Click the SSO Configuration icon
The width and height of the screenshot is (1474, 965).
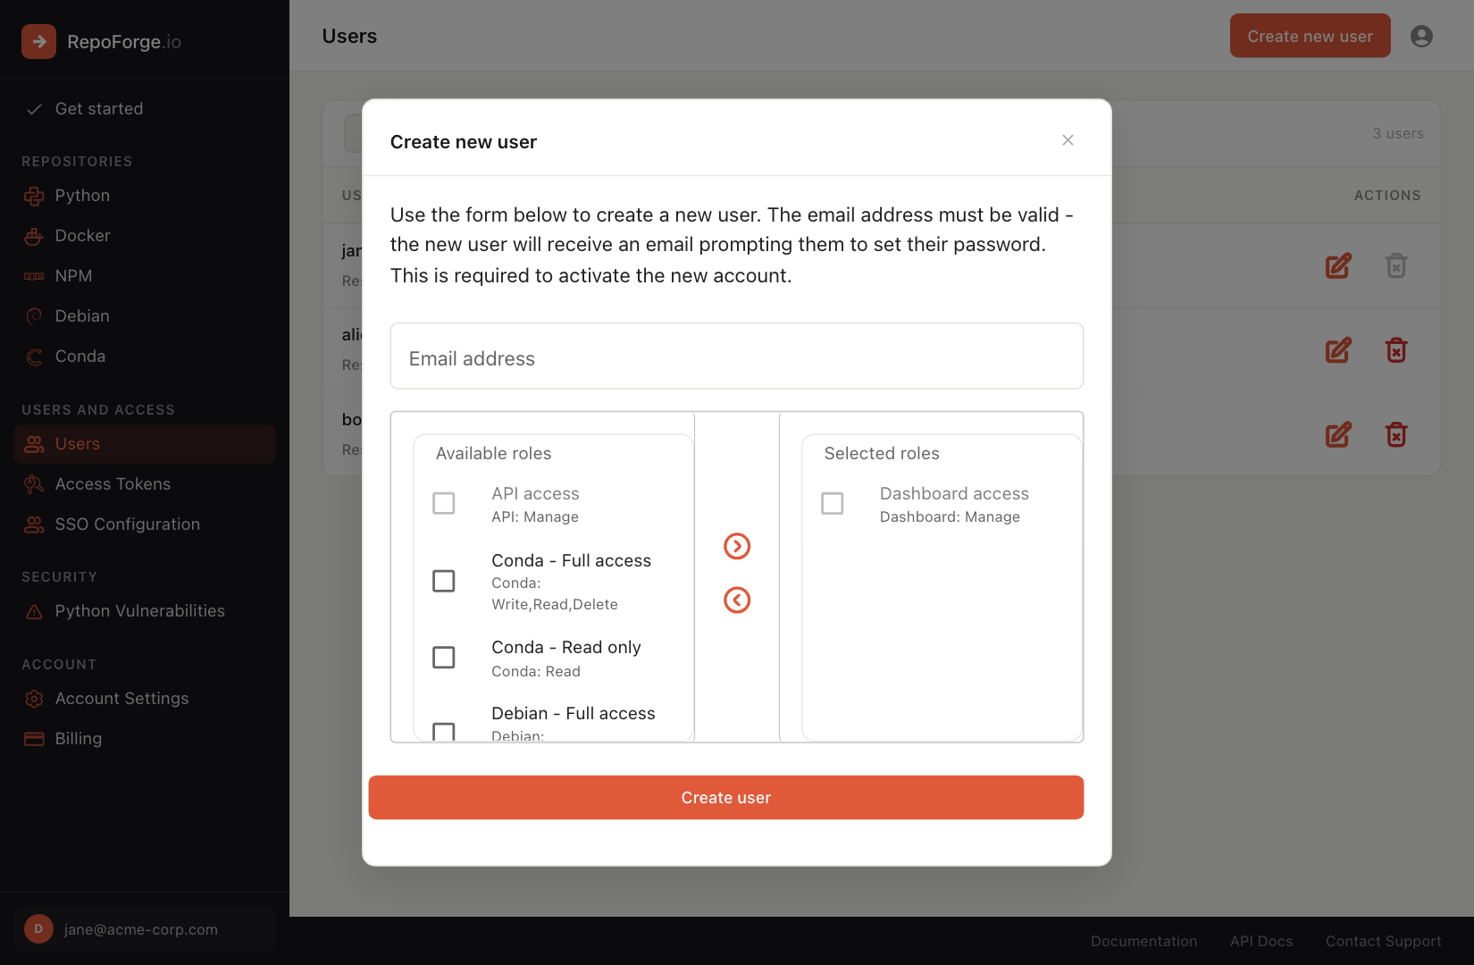coord(34,524)
